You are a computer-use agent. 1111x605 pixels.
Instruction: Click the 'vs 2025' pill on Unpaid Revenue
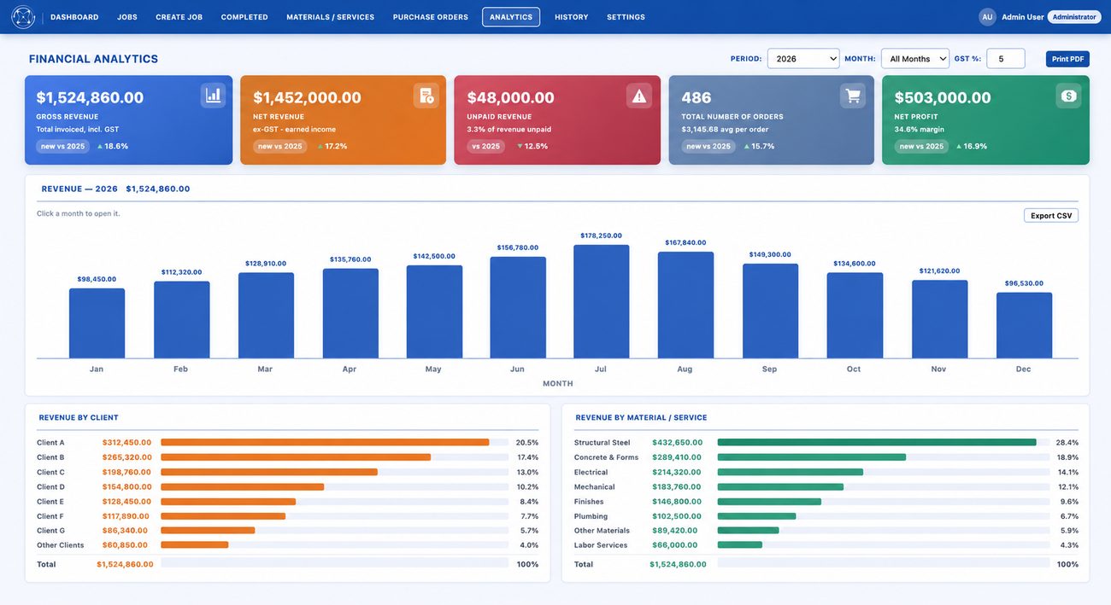pos(485,147)
